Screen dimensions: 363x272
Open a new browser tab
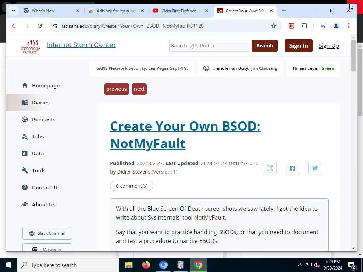point(284,11)
